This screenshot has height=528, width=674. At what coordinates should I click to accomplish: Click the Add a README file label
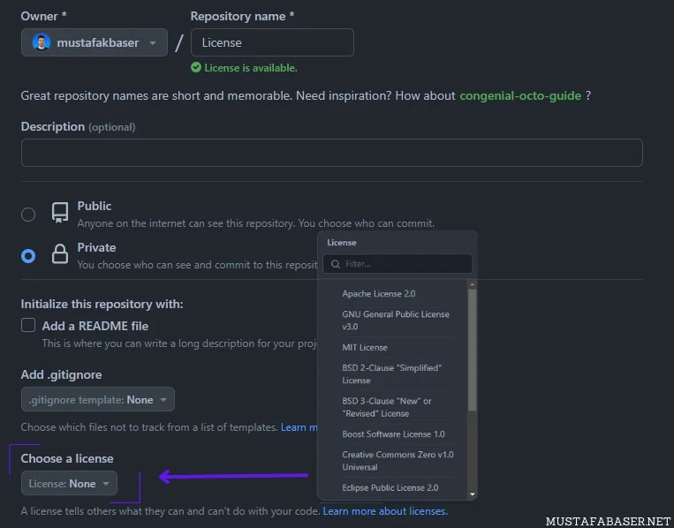click(95, 326)
